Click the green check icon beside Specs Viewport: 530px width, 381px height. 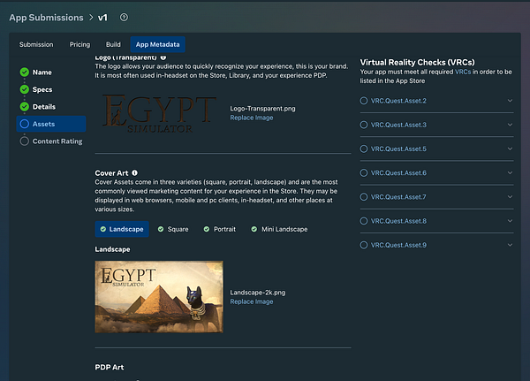click(x=25, y=89)
